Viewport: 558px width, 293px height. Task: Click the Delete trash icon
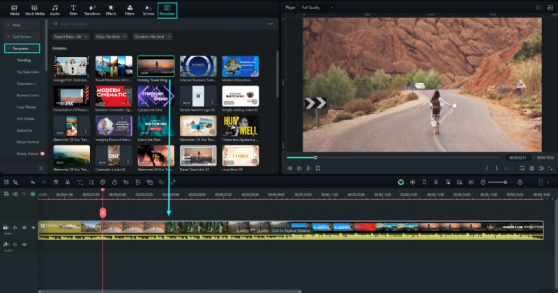point(56,182)
